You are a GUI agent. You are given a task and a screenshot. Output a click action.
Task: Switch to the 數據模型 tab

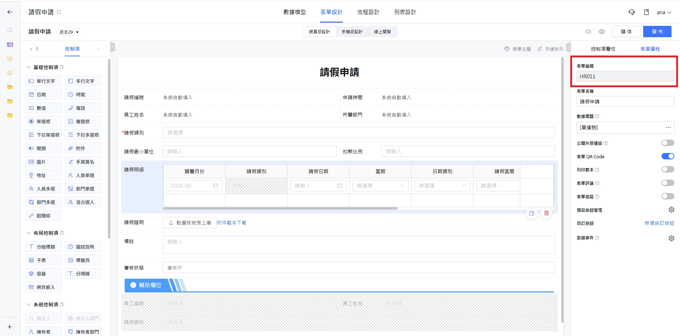pyautogui.click(x=294, y=12)
